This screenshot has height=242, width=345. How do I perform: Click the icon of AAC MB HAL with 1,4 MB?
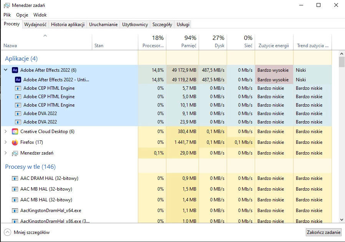[x=15, y=200]
